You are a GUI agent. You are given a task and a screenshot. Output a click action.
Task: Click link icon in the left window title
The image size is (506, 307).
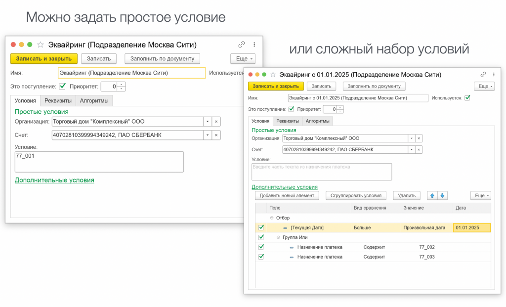coord(241,44)
